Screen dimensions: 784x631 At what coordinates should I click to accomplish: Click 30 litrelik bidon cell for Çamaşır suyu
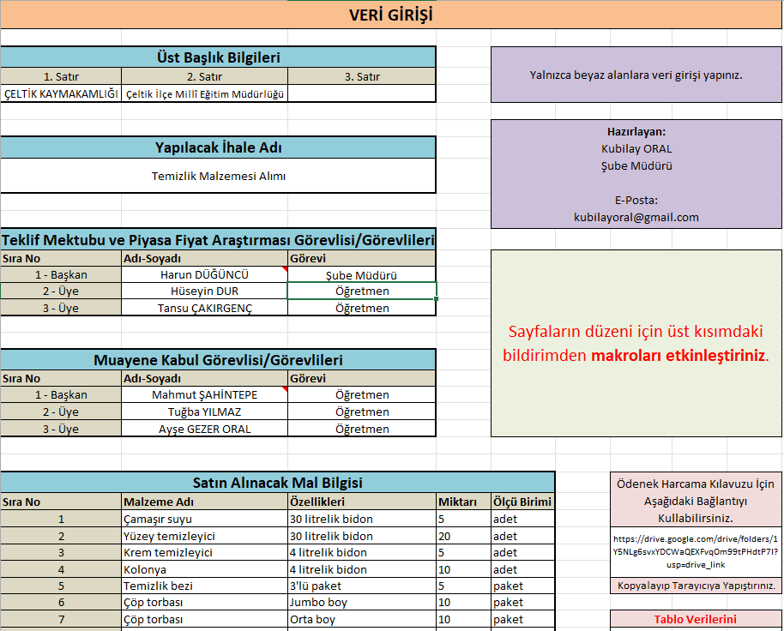pyautogui.click(x=362, y=519)
